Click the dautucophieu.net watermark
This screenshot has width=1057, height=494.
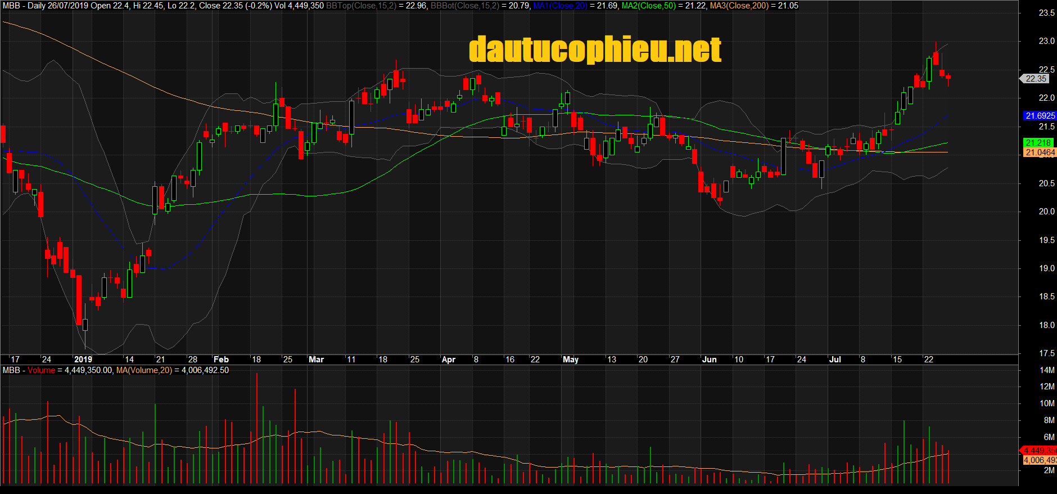[x=595, y=50]
